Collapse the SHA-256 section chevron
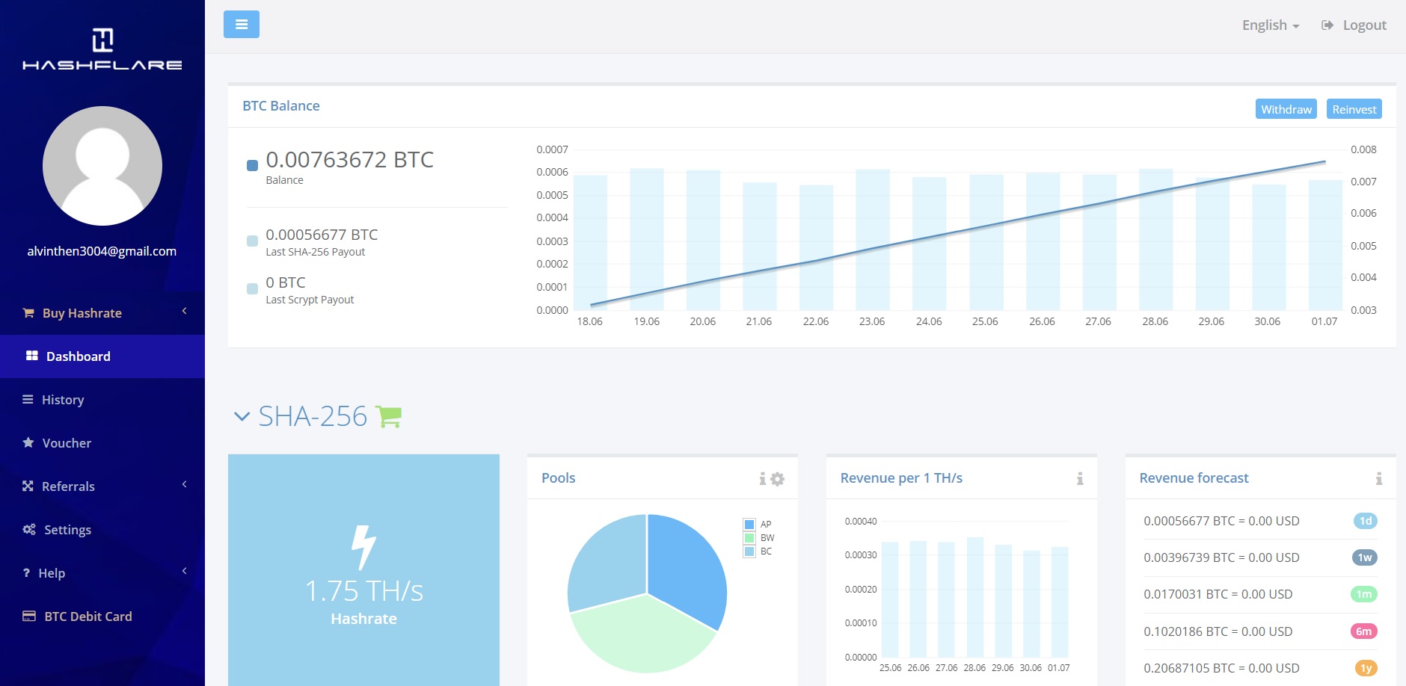The image size is (1406, 686). pos(242,416)
